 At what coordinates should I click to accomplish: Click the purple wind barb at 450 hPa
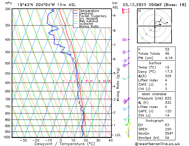126,52
